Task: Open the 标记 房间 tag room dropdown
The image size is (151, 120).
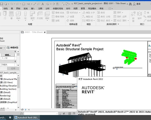Action: [112, 20]
